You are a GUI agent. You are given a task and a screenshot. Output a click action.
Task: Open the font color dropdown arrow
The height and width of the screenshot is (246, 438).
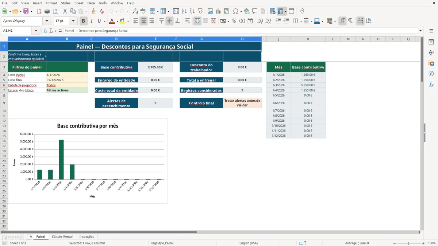117,21
